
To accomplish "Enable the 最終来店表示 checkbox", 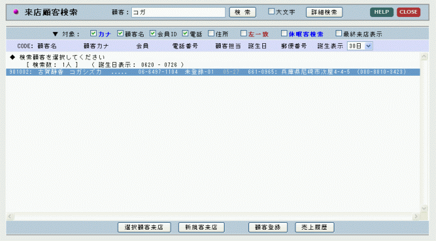I will (338, 34).
